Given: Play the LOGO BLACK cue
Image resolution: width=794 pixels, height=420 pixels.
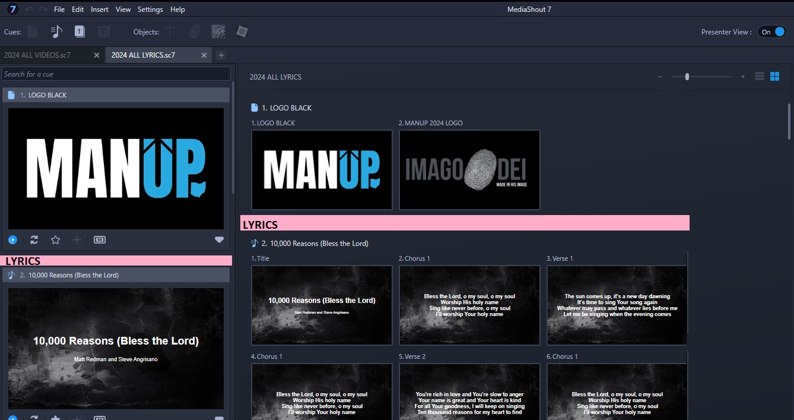Looking at the screenshot, I should [x=12, y=240].
